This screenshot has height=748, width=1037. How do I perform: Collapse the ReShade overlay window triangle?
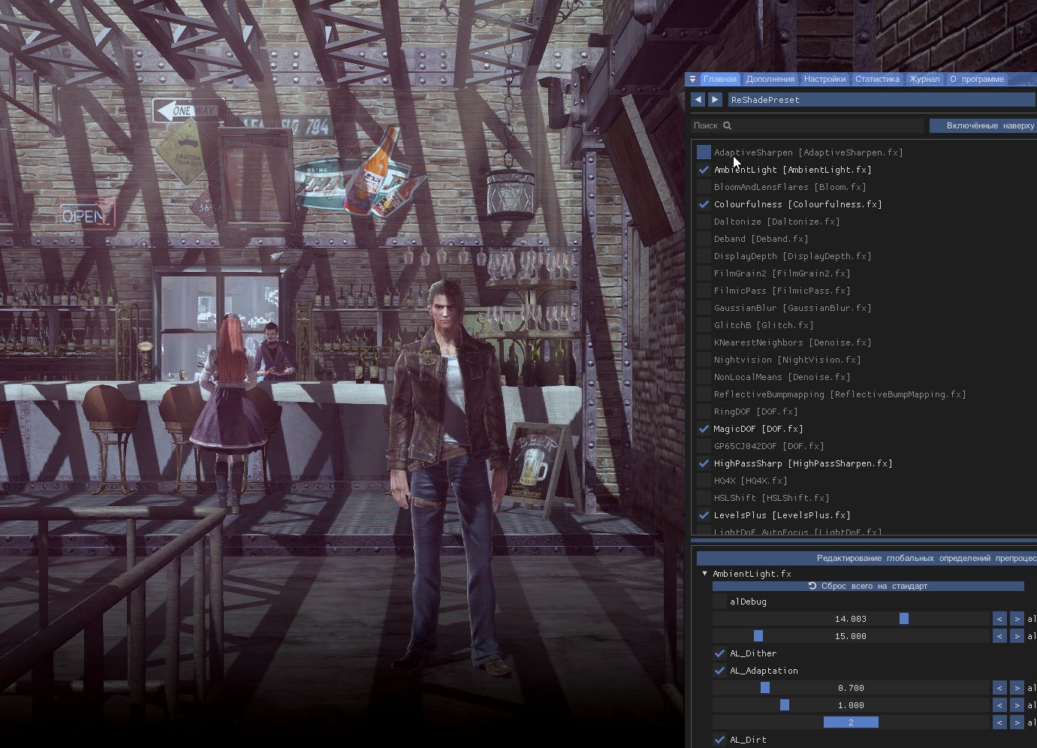pyautogui.click(x=692, y=79)
